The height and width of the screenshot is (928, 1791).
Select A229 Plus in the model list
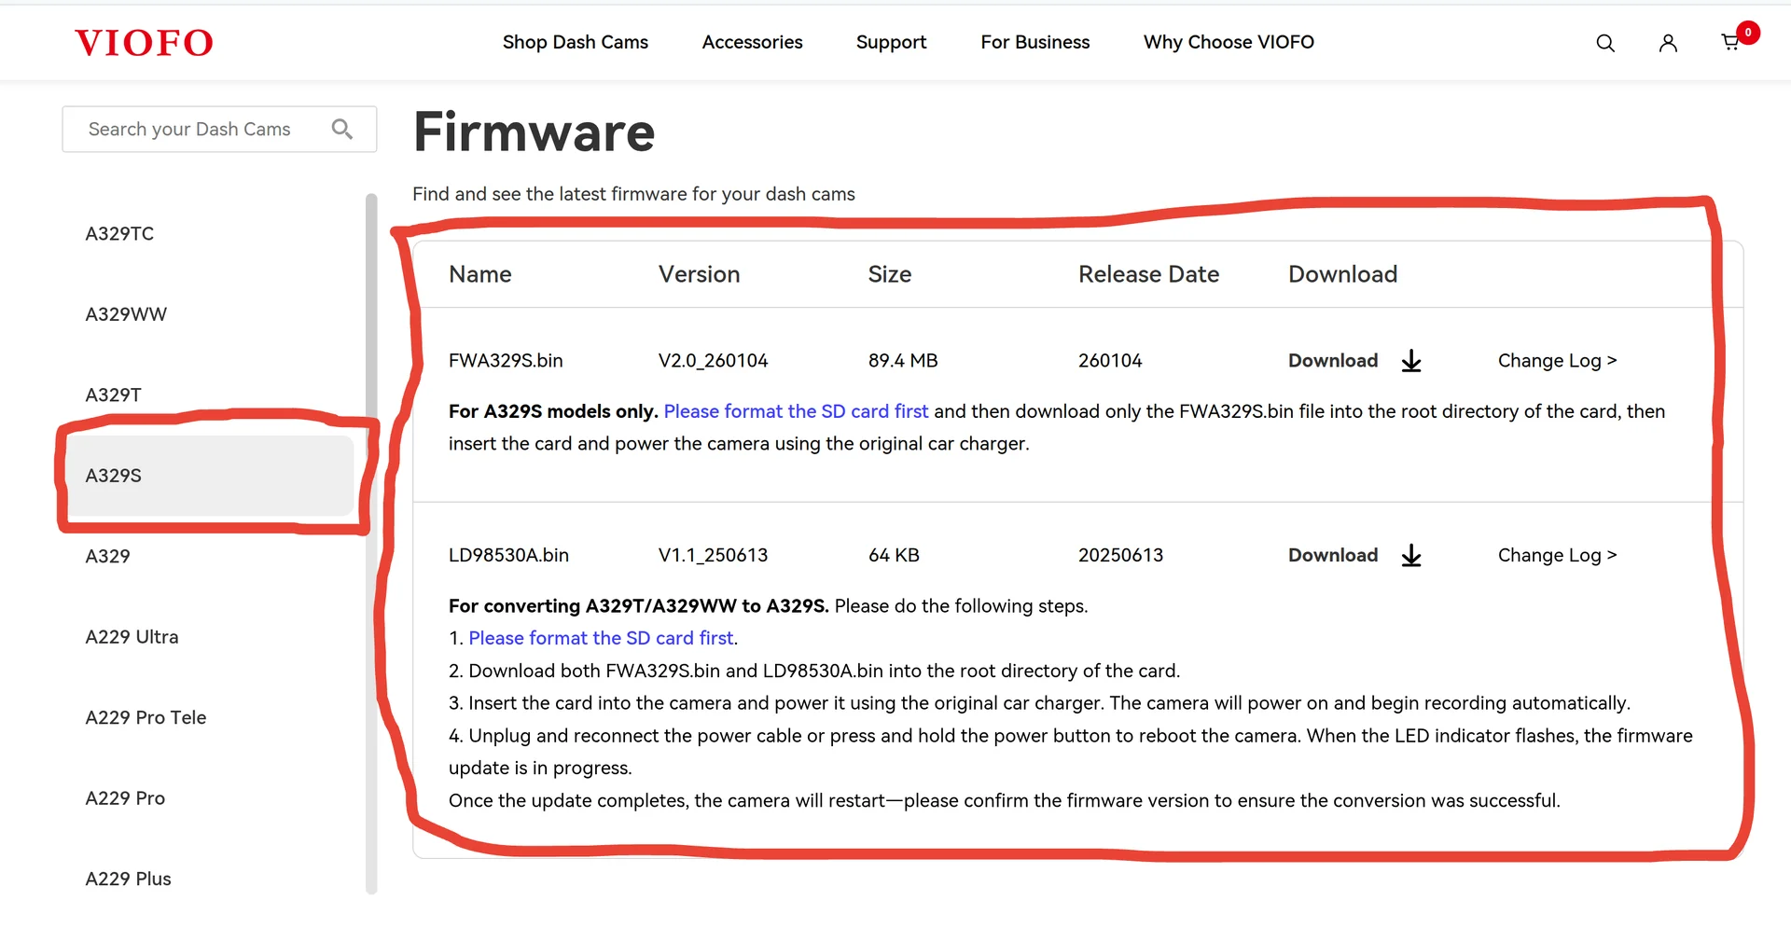tap(128, 879)
